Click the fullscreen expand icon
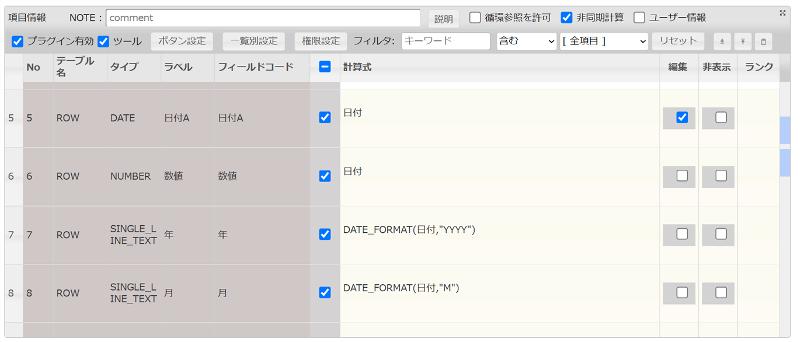 coord(782,13)
